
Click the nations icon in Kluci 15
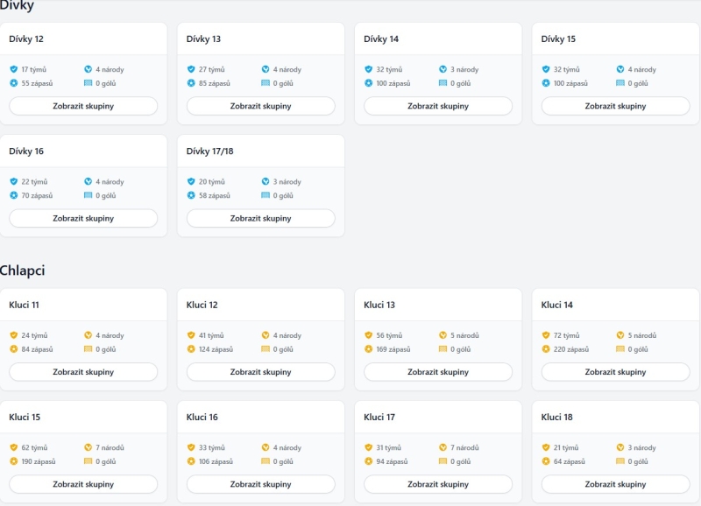point(89,447)
